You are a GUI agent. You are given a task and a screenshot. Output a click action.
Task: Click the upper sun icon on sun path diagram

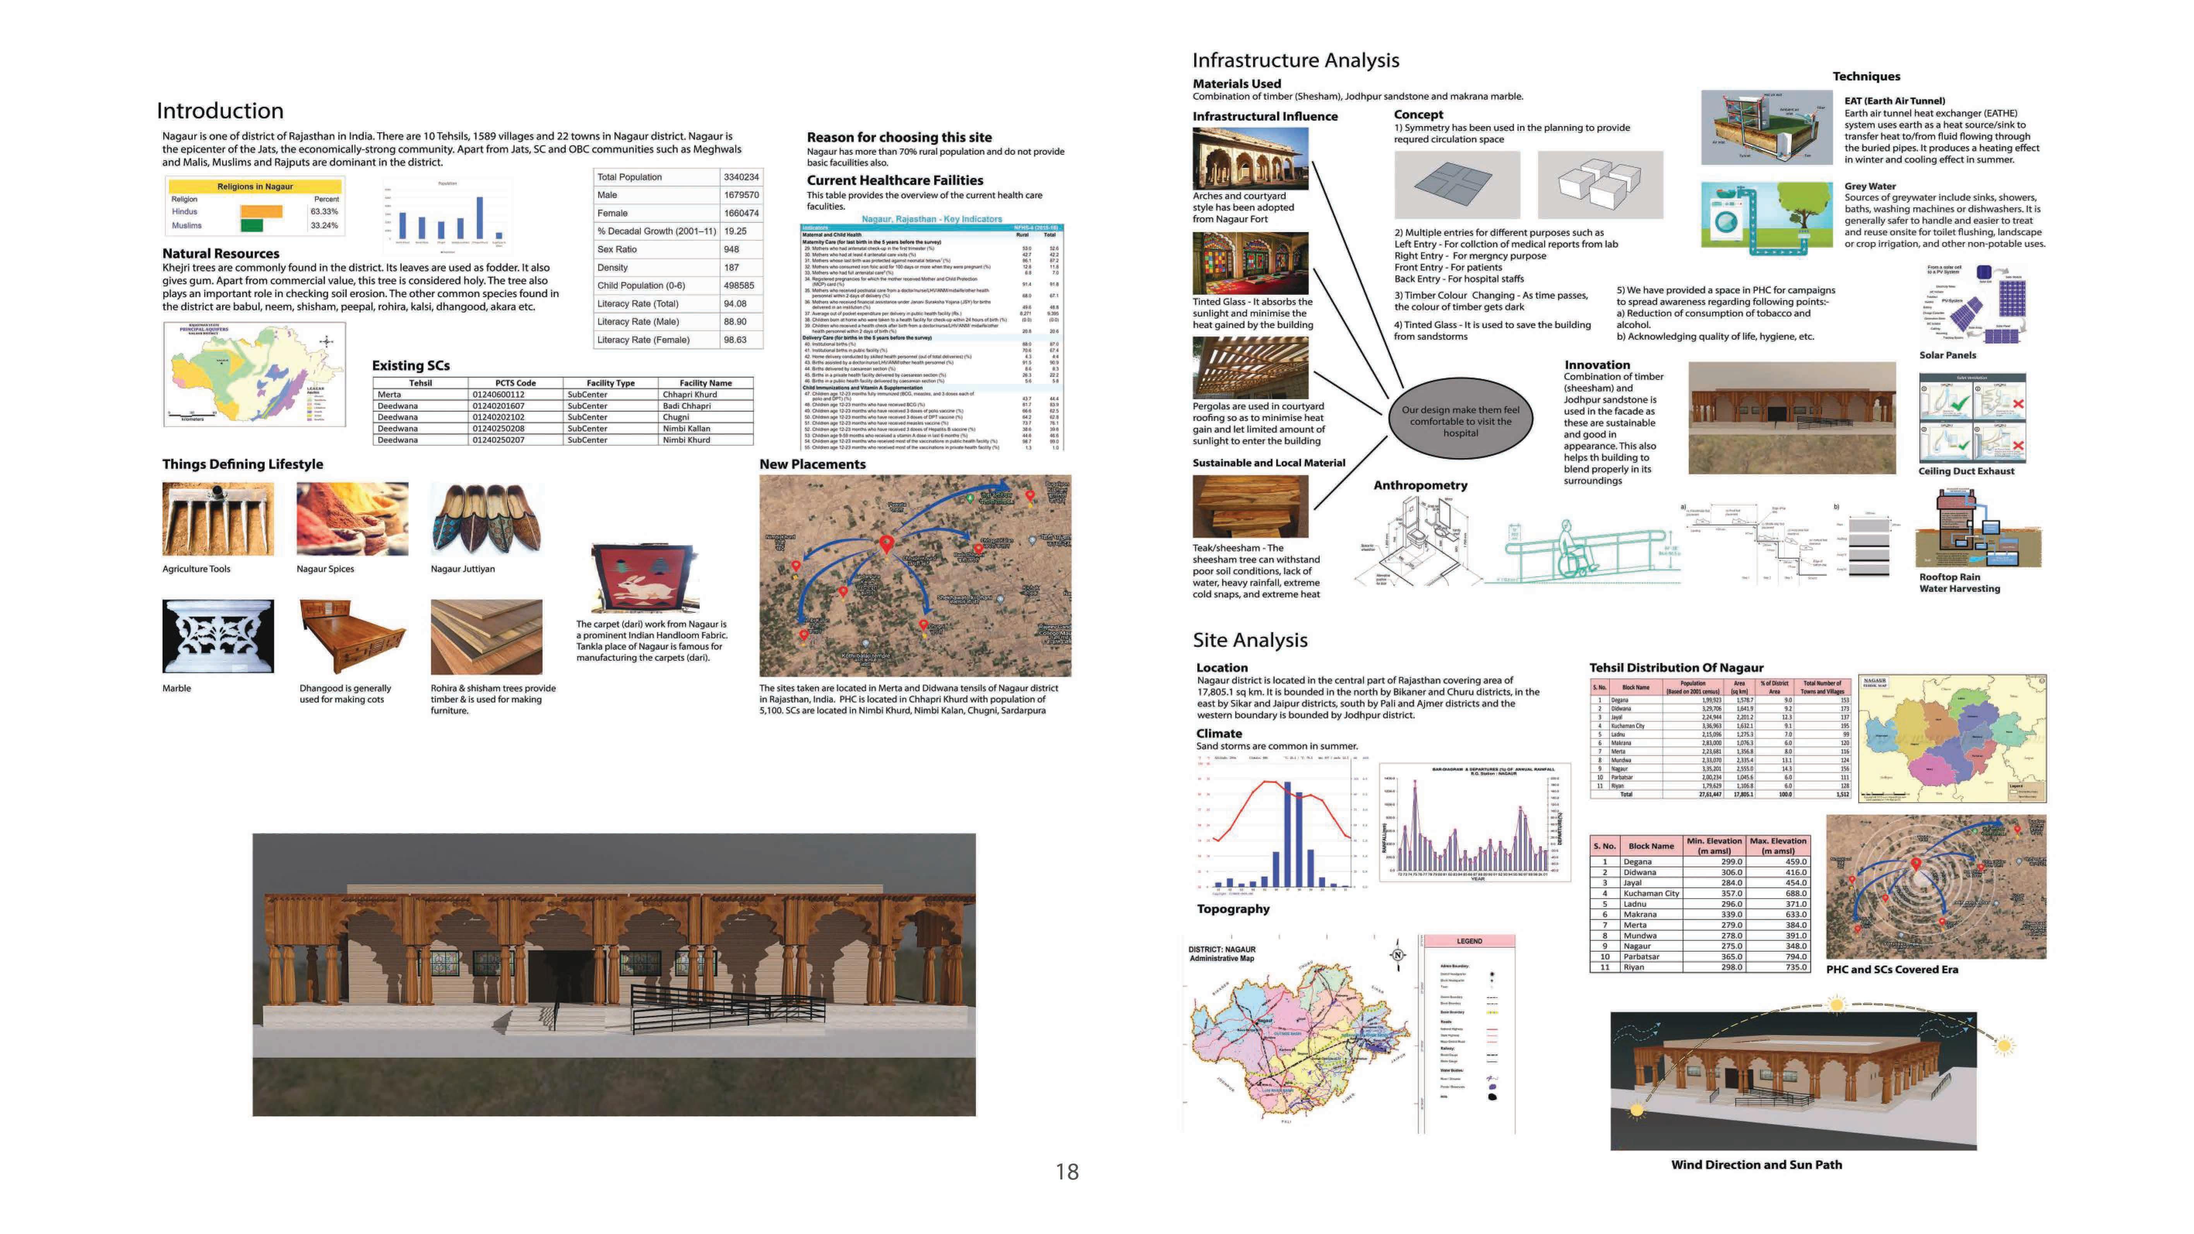[1836, 1005]
